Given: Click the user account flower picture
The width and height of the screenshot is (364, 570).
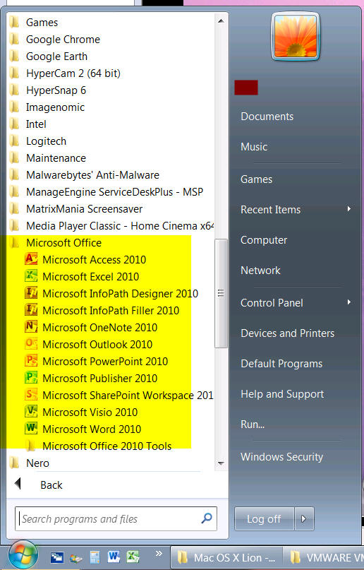Looking at the screenshot, I should click(x=296, y=36).
